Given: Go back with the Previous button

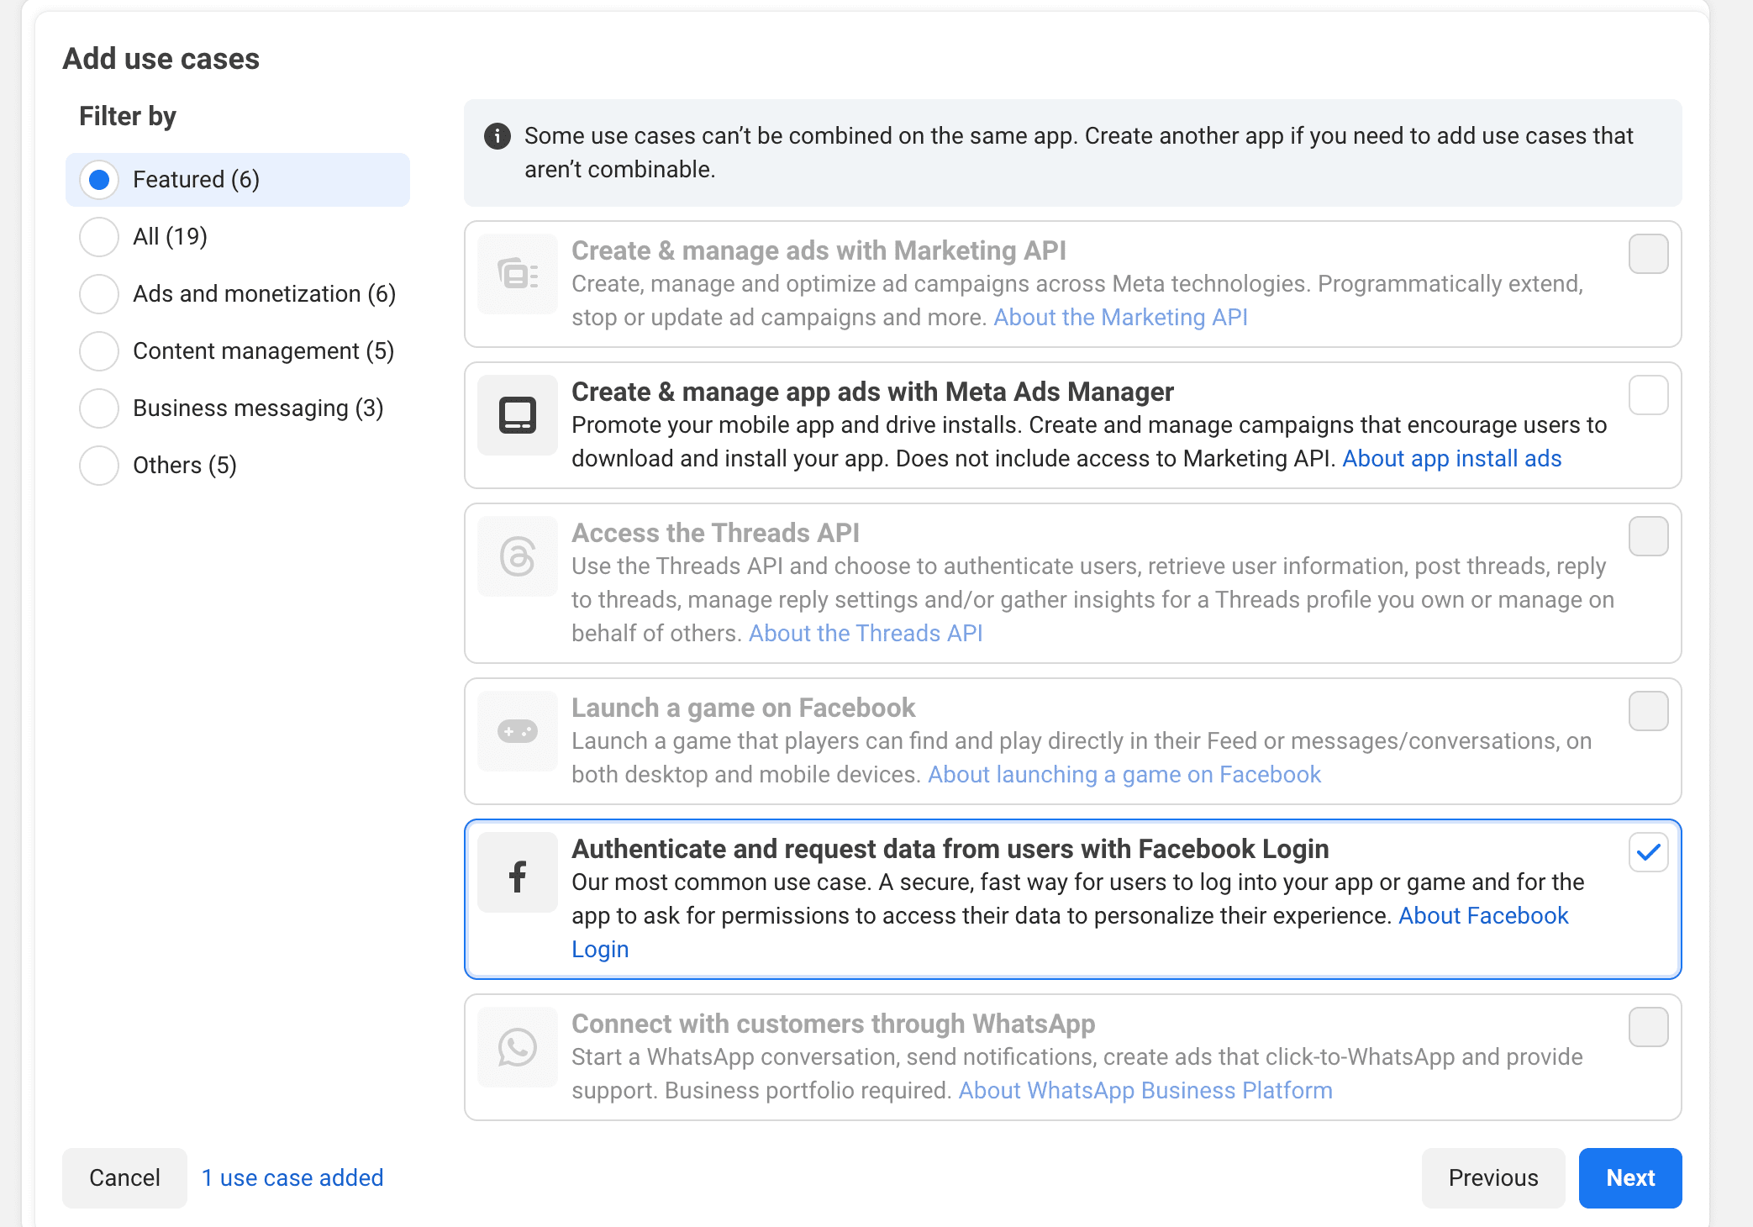Looking at the screenshot, I should [x=1492, y=1177].
